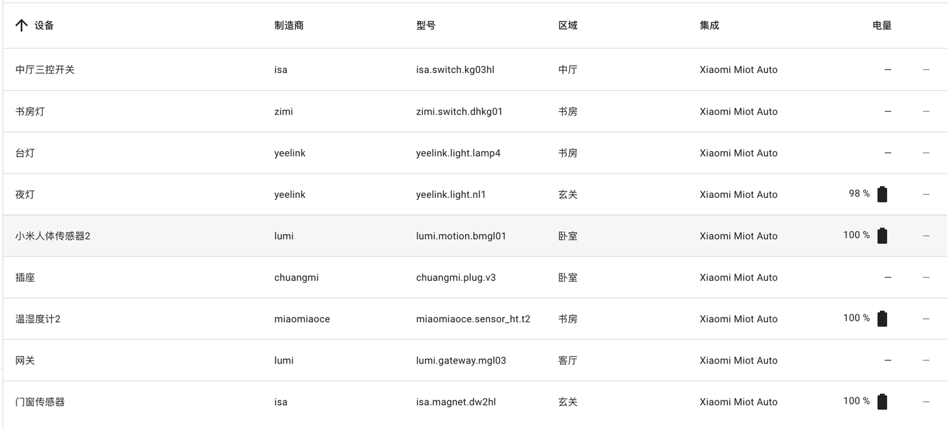Open the 中厅三控开关 device row
947x430 pixels.
pyautogui.click(x=45, y=70)
